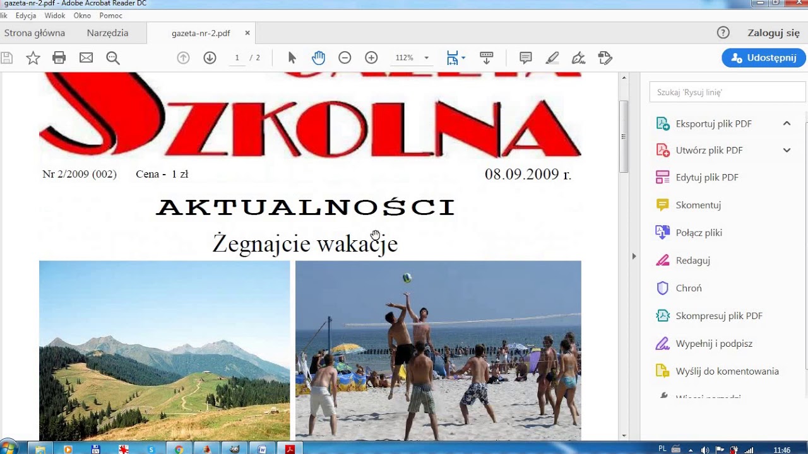Open the Widok menu
The height and width of the screenshot is (454, 808).
(55, 15)
